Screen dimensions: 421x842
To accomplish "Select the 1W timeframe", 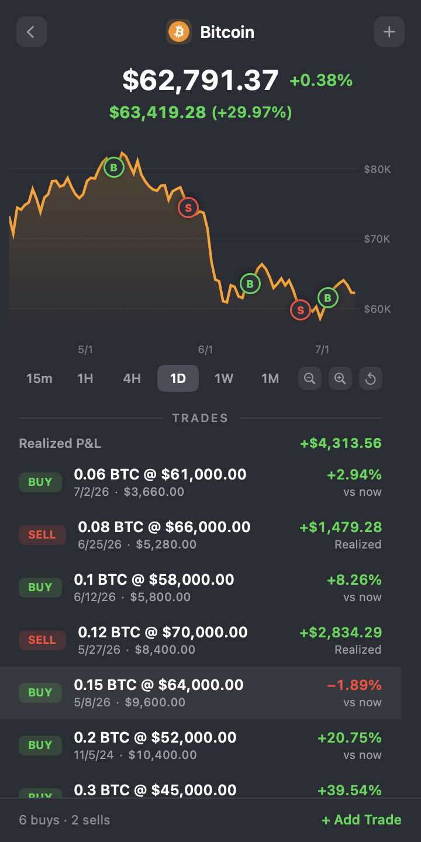I will [x=224, y=378].
